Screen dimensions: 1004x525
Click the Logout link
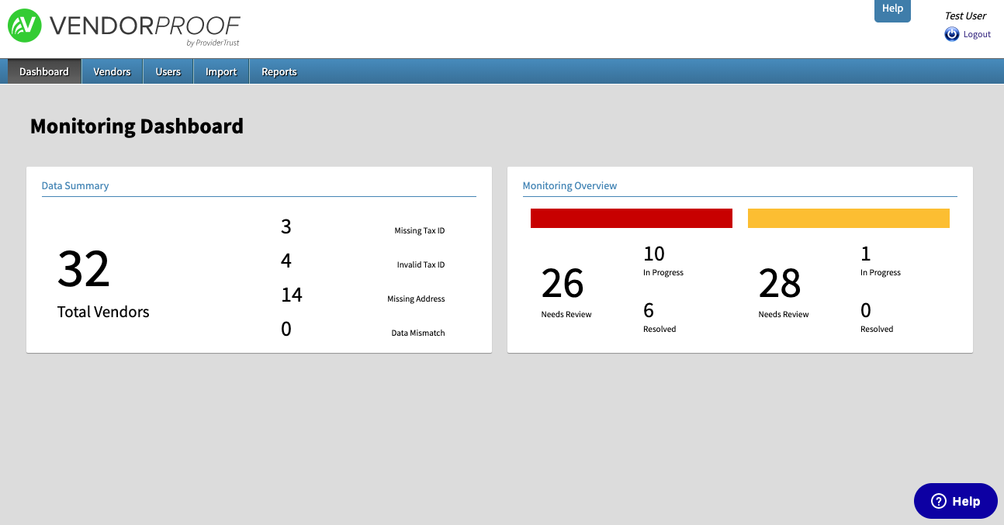coord(977,34)
